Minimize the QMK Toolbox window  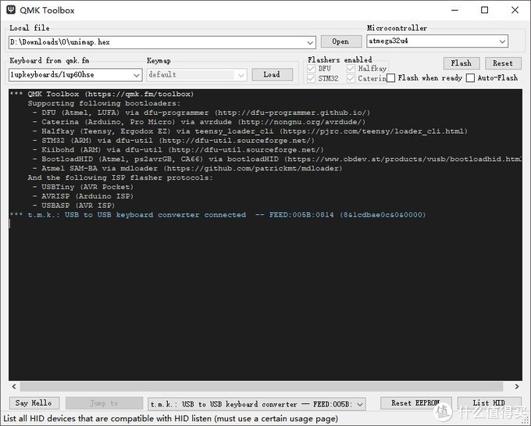[454, 10]
